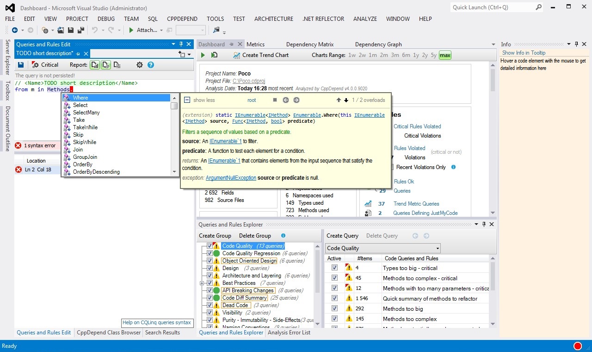The image size is (592, 352).
Task: Open the empty solution configuration combo box
Action: pos(191,30)
